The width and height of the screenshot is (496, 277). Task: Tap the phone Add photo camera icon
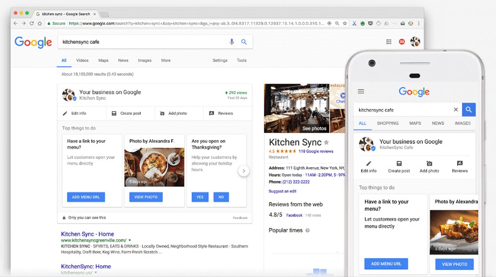[x=429, y=163]
